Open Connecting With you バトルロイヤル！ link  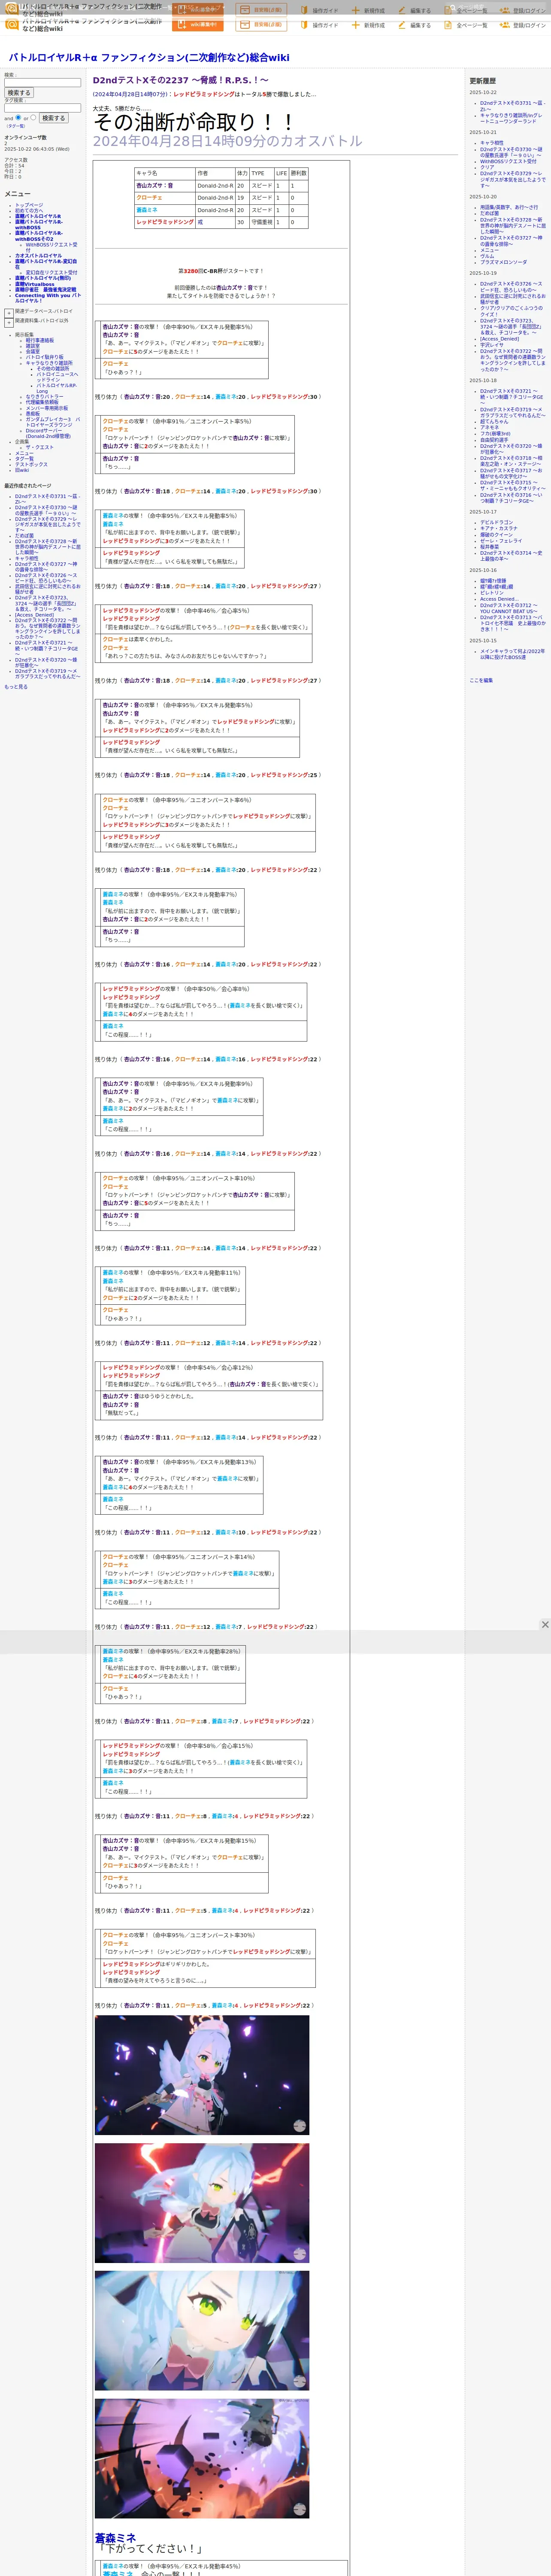48,298
